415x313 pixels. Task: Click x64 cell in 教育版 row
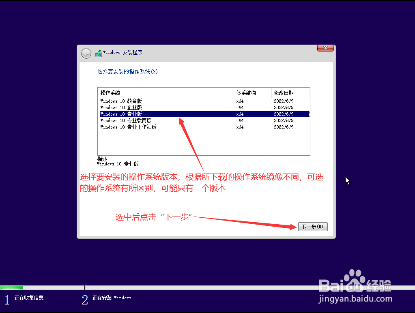pyautogui.click(x=240, y=101)
